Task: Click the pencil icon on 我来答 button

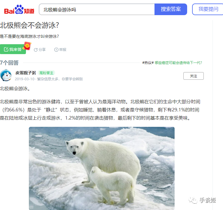Action: click(x=6, y=49)
